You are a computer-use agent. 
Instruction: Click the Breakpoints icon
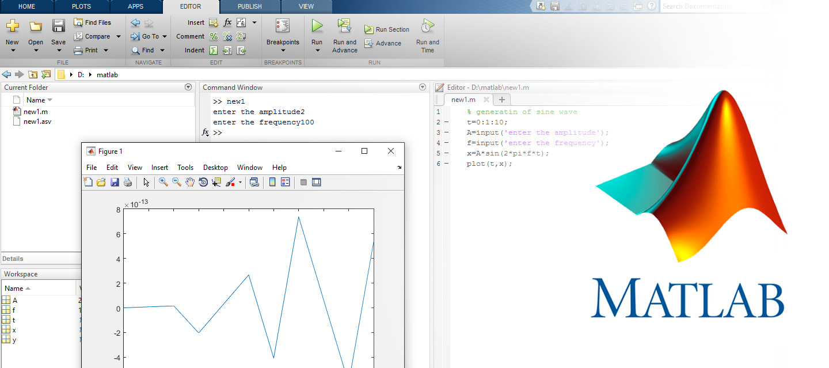tap(283, 26)
